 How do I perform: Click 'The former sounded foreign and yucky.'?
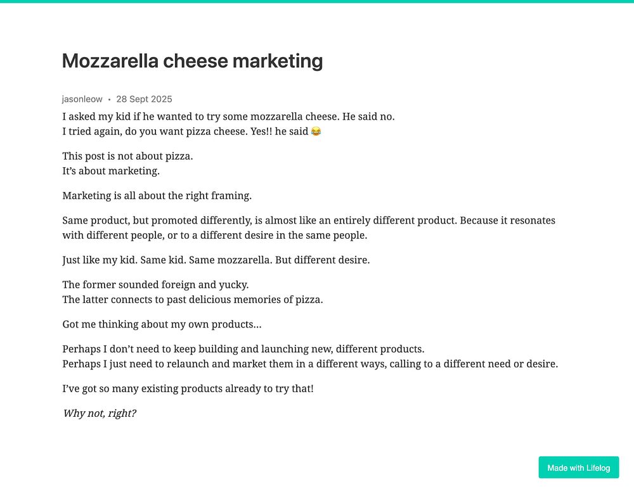click(x=155, y=285)
